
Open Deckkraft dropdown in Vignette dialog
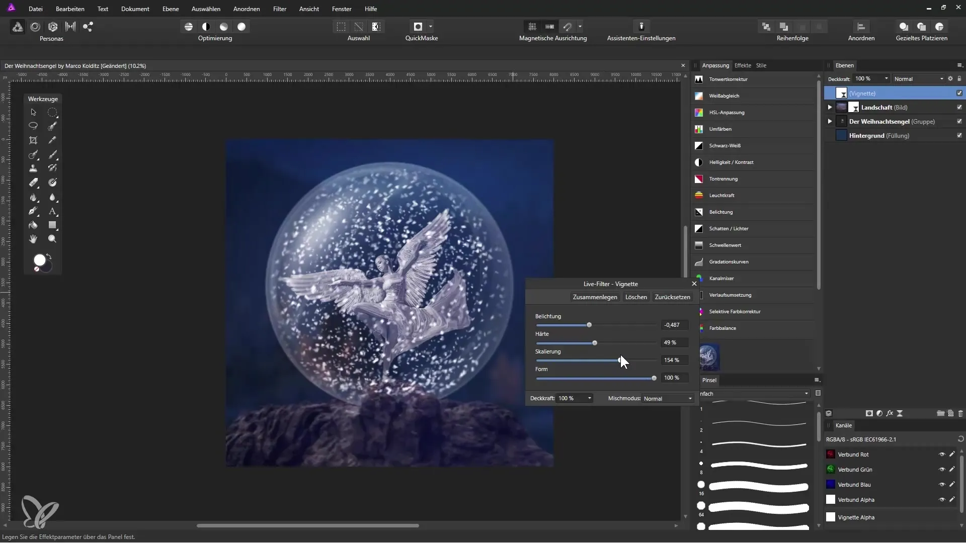click(575, 398)
